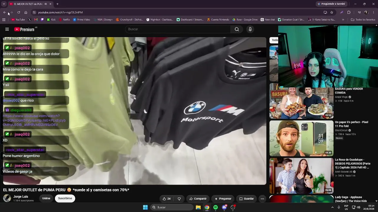Image resolution: width=378 pixels, height=212 pixels.
Task: Open the Nightbot Dashboard bookmark
Action: (x=160, y=20)
